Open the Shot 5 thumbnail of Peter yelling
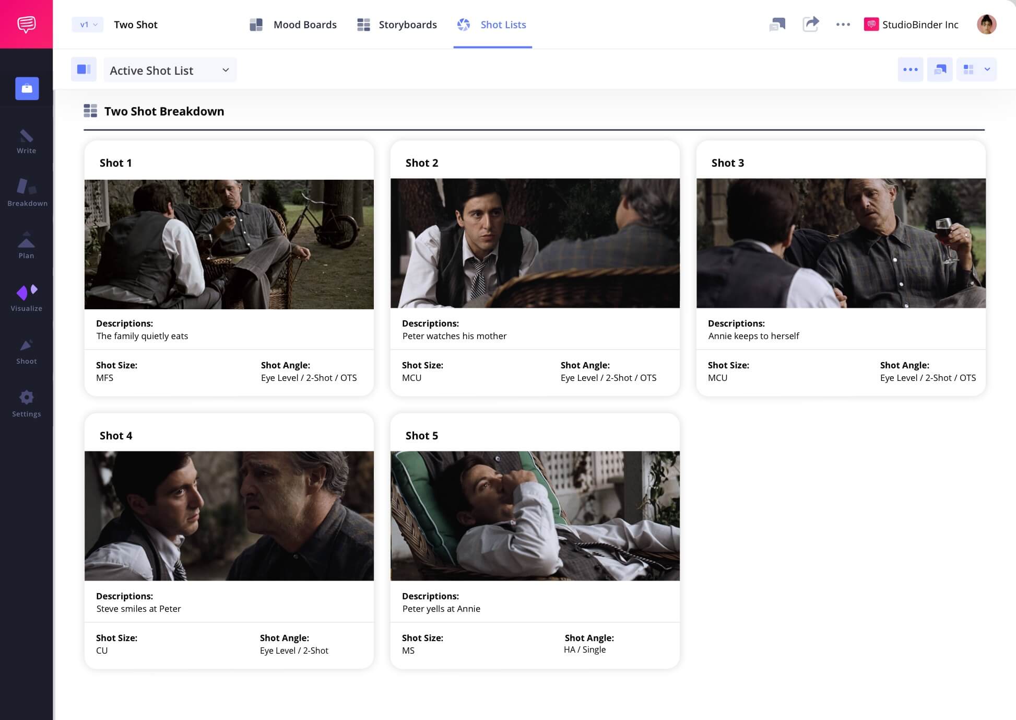1016x720 pixels. [x=535, y=516]
